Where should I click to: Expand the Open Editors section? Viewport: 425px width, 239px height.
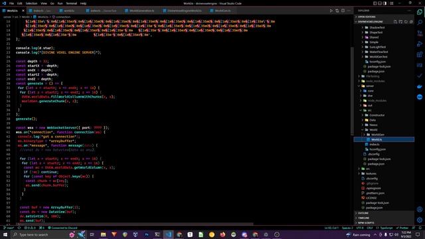click(x=384, y=17)
